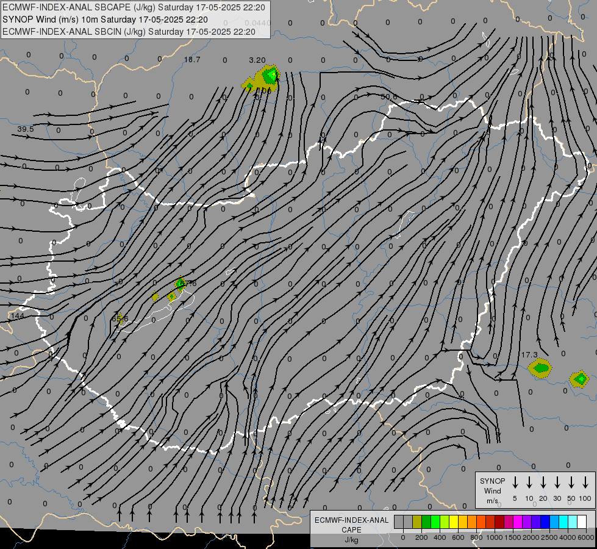Click the 2500 tick on CAPE legend
This screenshot has width=597, height=549.
[x=549, y=537]
